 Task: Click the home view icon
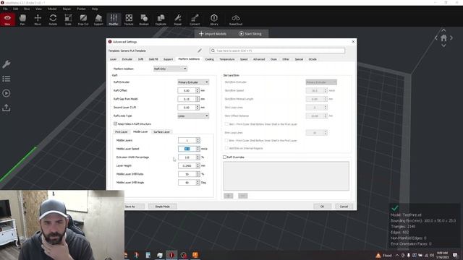(x=443, y=38)
